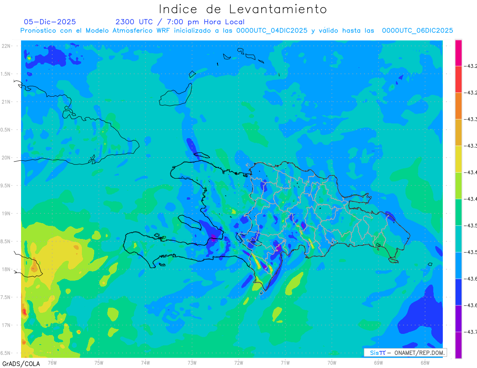Click the '20N' latitude label
Image resolution: width=477 pixels, height=368 pixels.
[x=7, y=158]
